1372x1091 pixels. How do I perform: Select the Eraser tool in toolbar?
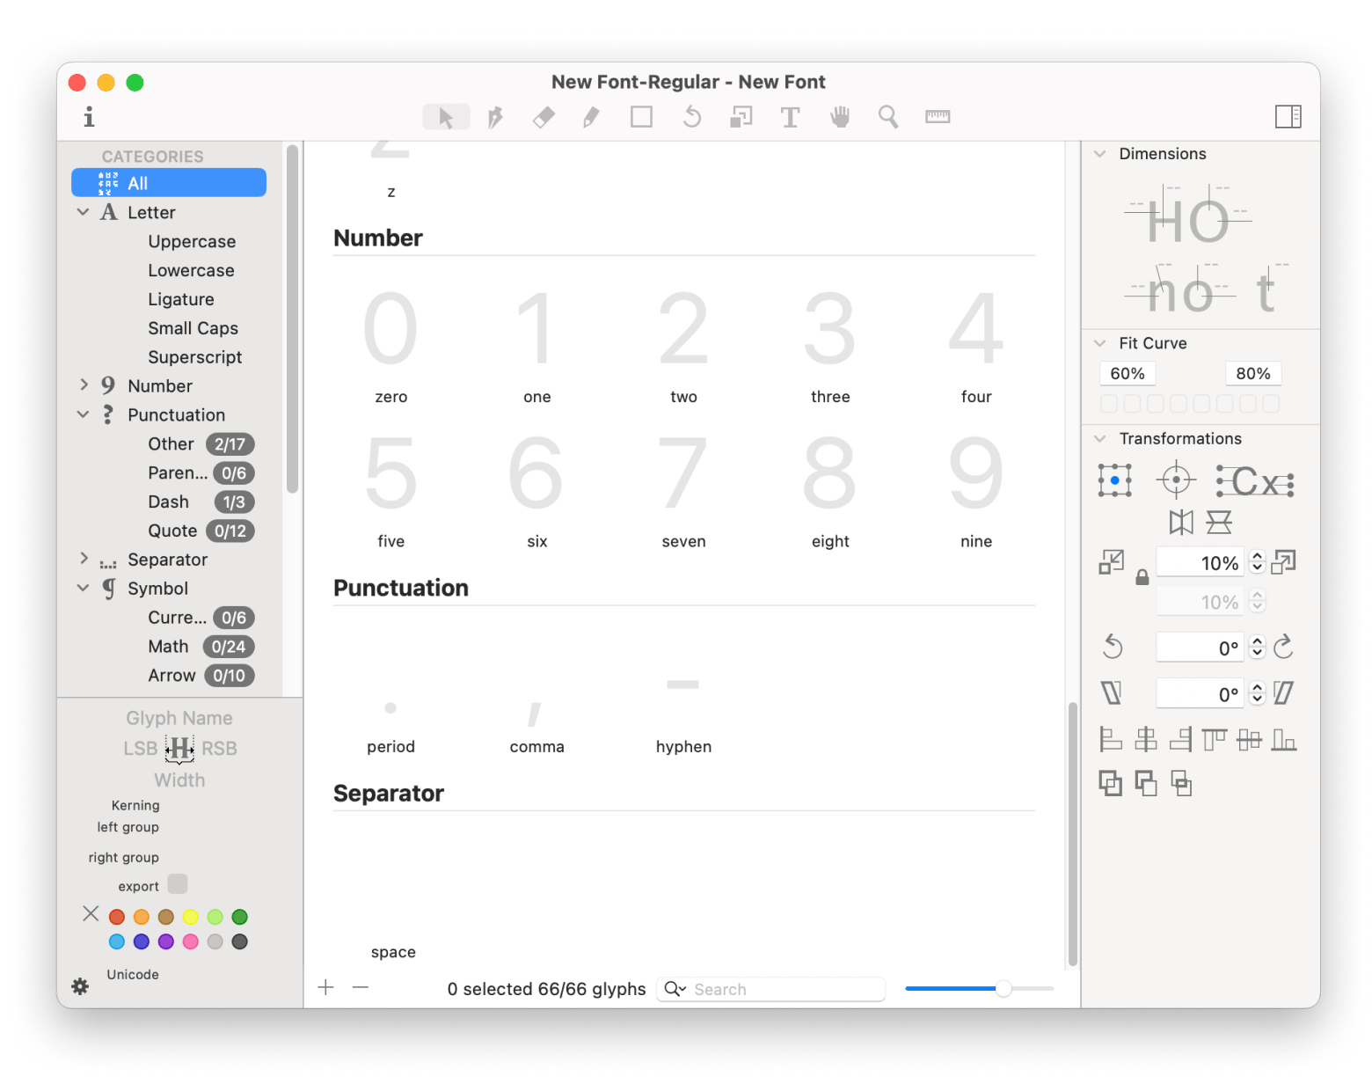[544, 117]
